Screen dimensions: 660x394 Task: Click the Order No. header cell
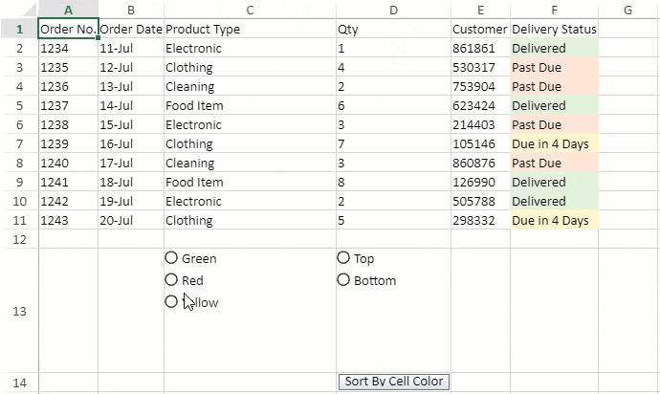click(68, 29)
